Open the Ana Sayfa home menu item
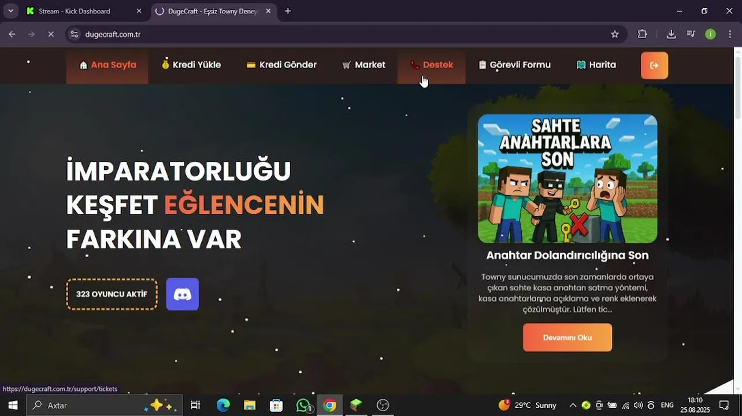The height and width of the screenshot is (416, 742). (x=107, y=65)
